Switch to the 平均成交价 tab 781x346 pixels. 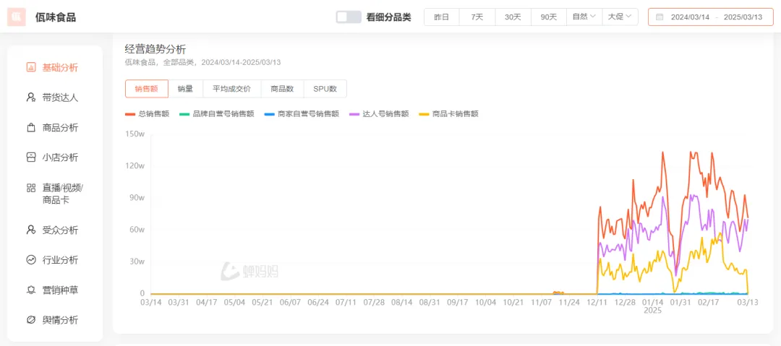[x=231, y=89]
